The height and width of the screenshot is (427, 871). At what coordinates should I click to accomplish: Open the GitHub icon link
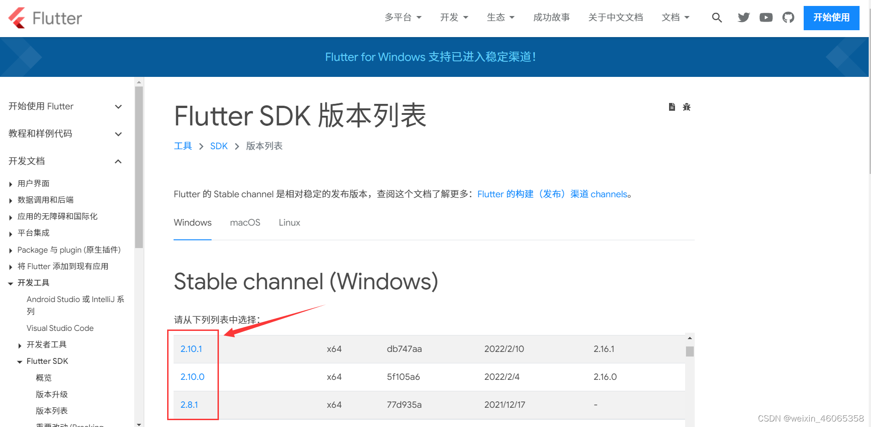(x=788, y=17)
